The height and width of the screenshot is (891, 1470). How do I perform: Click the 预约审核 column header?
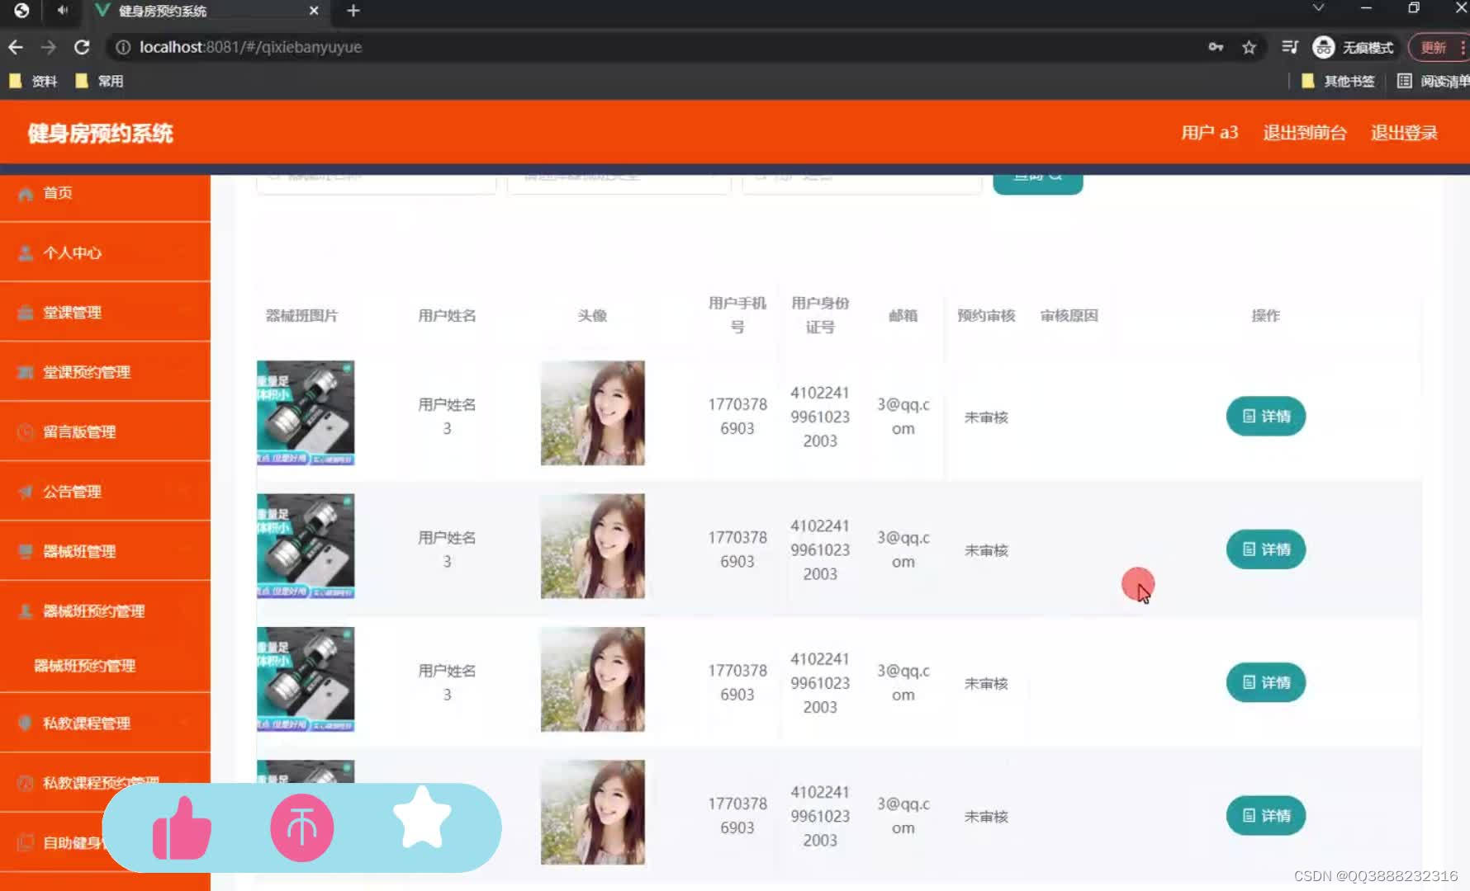[x=986, y=316]
